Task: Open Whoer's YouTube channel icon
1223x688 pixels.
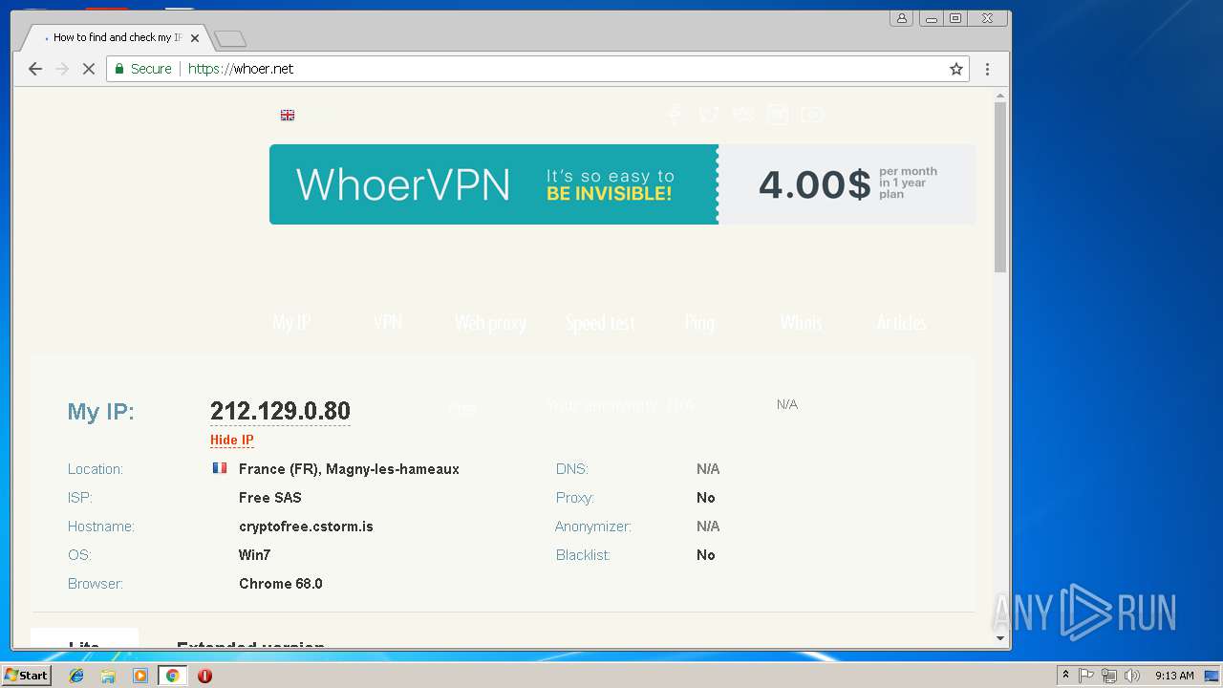Action: 812,115
